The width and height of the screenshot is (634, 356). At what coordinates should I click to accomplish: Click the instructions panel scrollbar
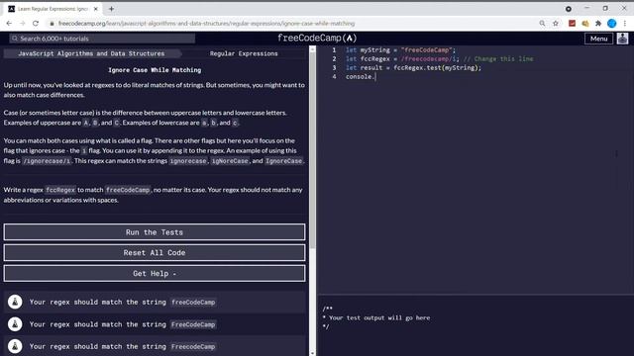[312, 149]
